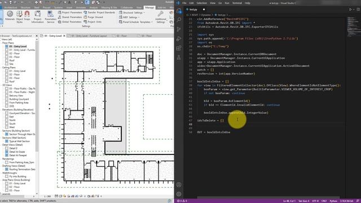
Task: Close the Project Browser panel
Action: point(37,36)
